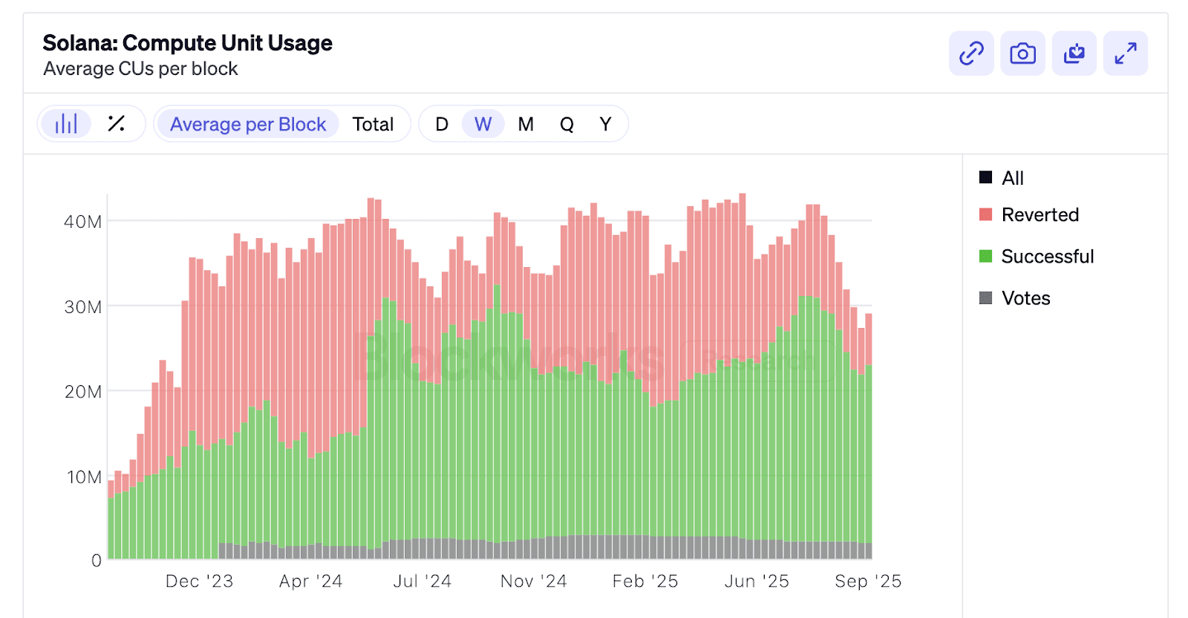
Task: Click the gray Votes legend swatch
Action: (x=986, y=298)
